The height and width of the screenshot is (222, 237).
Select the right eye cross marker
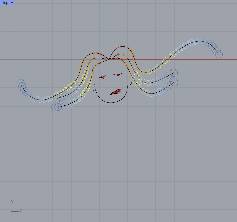[x=118, y=75]
